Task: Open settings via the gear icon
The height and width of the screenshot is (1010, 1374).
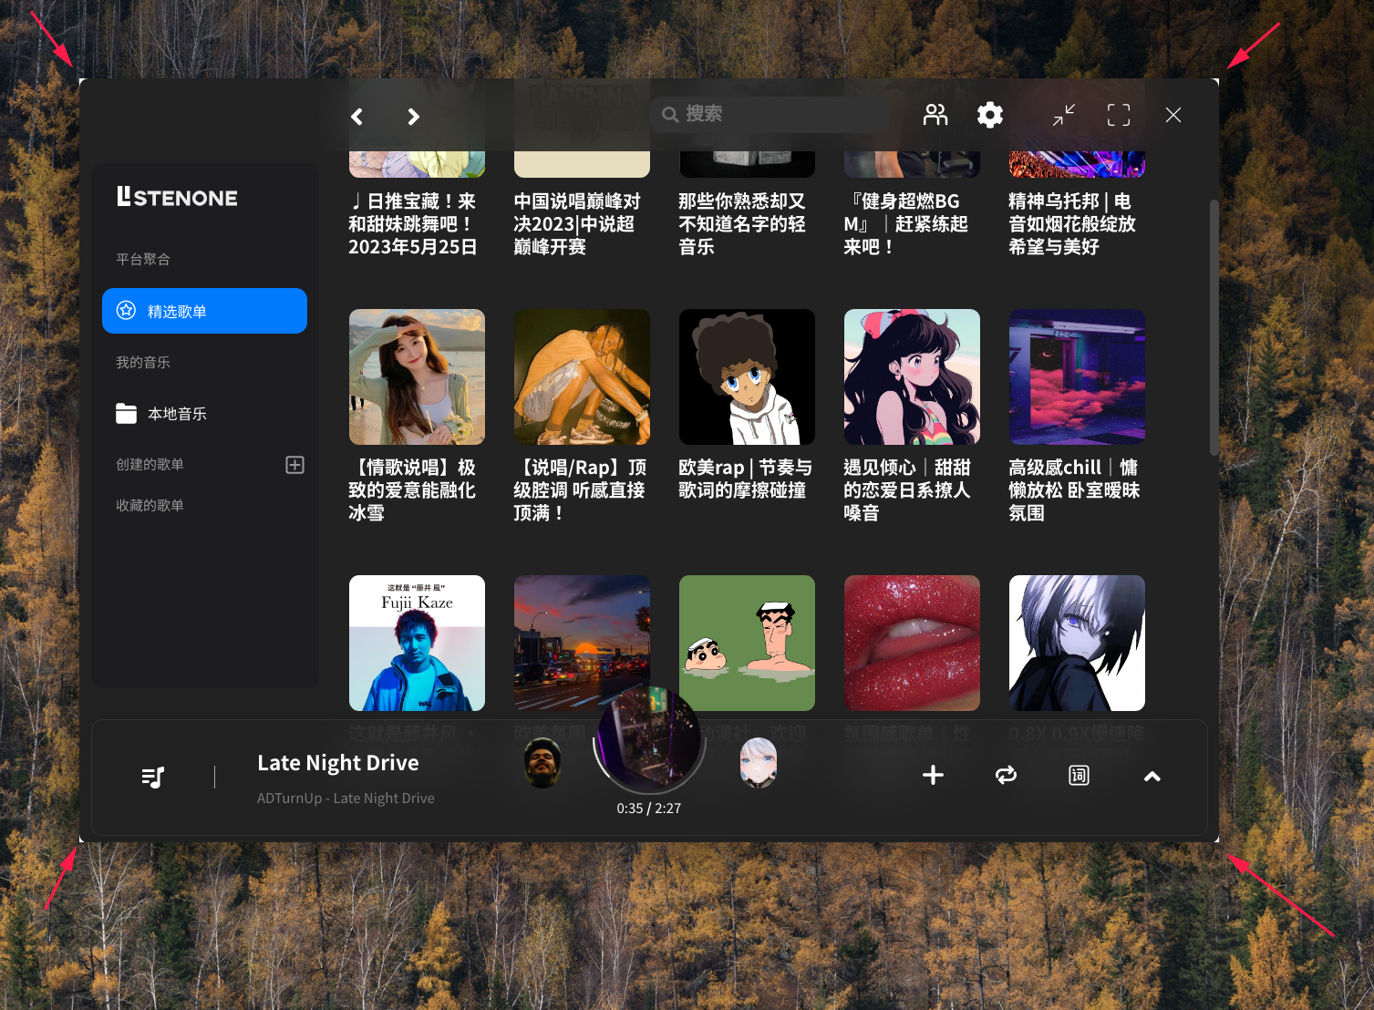Action: click(990, 115)
